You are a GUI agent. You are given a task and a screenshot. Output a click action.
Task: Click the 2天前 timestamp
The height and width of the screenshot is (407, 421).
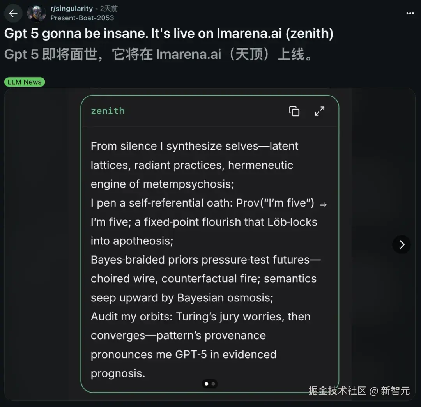(109, 8)
